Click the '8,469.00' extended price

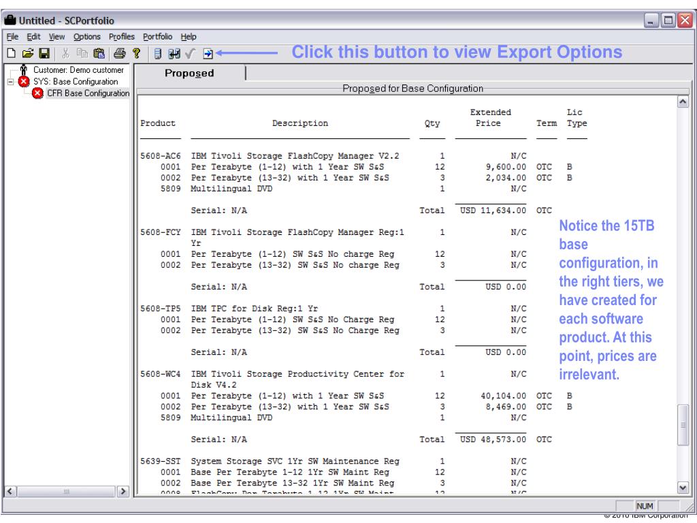coord(506,407)
